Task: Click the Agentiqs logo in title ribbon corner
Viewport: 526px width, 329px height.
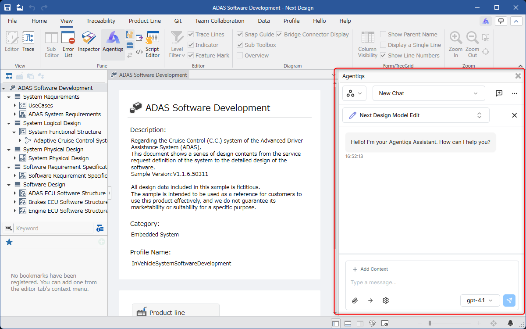Action: tap(485, 21)
